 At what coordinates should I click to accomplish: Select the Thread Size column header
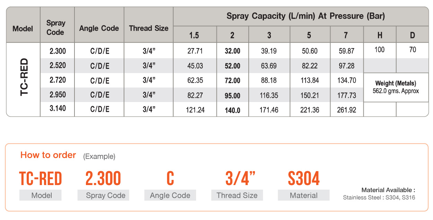tap(149, 28)
